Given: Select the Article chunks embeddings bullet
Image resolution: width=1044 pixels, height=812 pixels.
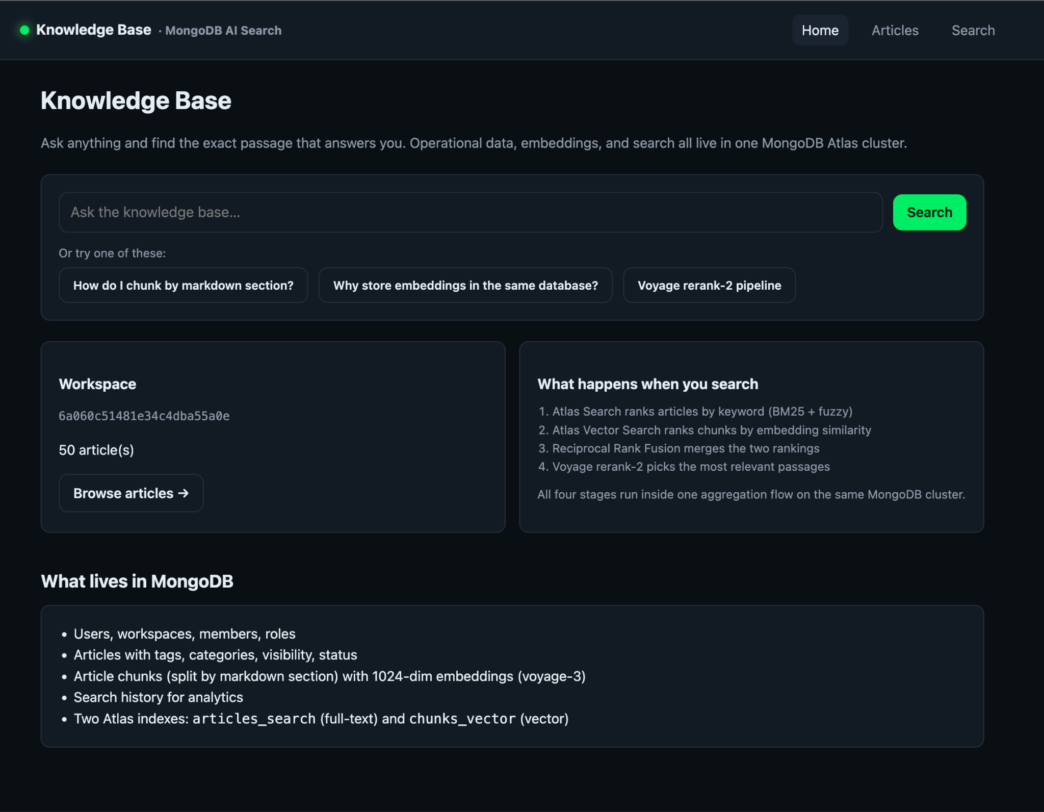Looking at the screenshot, I should 329,676.
